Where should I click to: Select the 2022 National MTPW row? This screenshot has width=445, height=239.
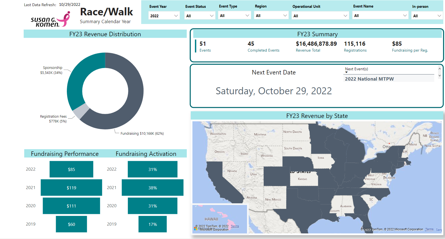click(x=369, y=79)
